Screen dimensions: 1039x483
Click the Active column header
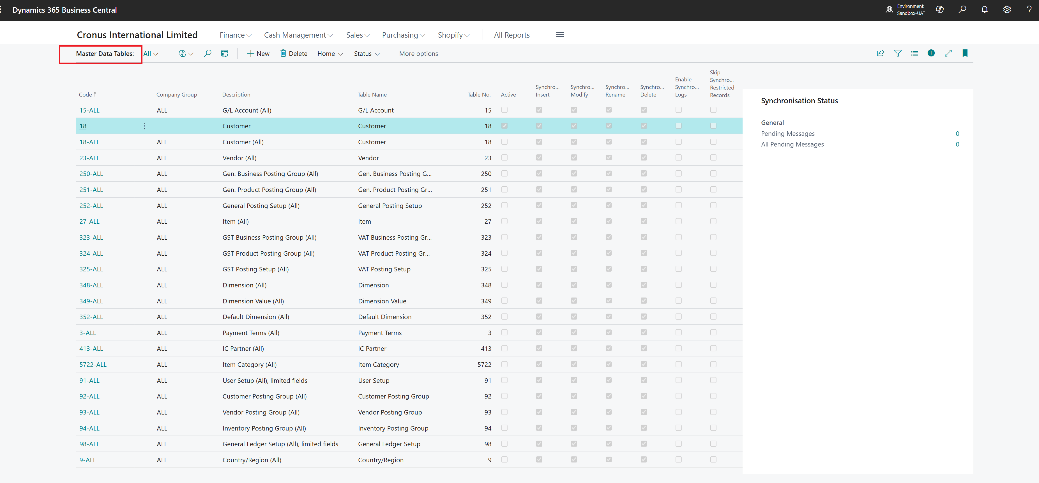[508, 94]
